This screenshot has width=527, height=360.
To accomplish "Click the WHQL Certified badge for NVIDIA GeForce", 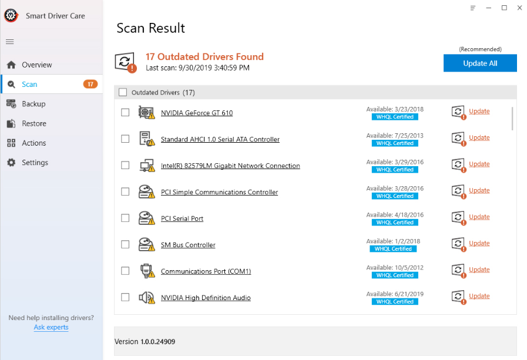I will pos(395,117).
